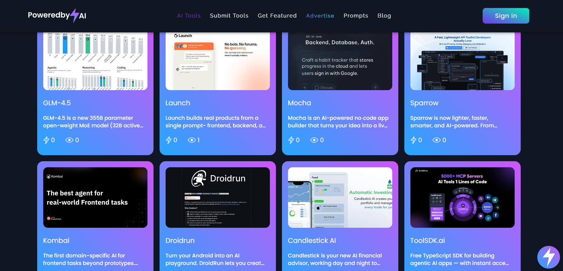Open the Kombai preview thumbnail

point(95,198)
